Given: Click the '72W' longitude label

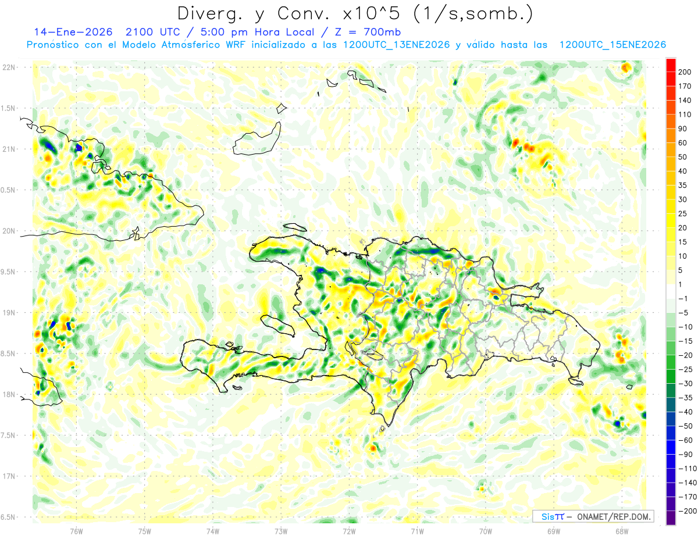Looking at the screenshot, I should 349,531.
